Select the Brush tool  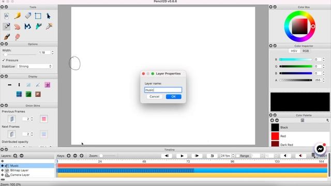[7, 37]
